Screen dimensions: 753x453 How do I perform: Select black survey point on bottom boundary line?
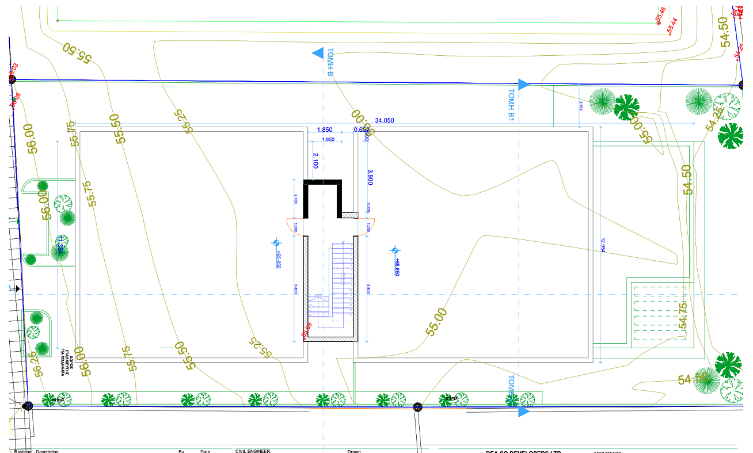(x=418, y=407)
